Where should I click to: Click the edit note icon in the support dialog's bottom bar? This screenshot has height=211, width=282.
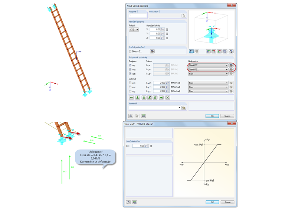click(x=137, y=116)
